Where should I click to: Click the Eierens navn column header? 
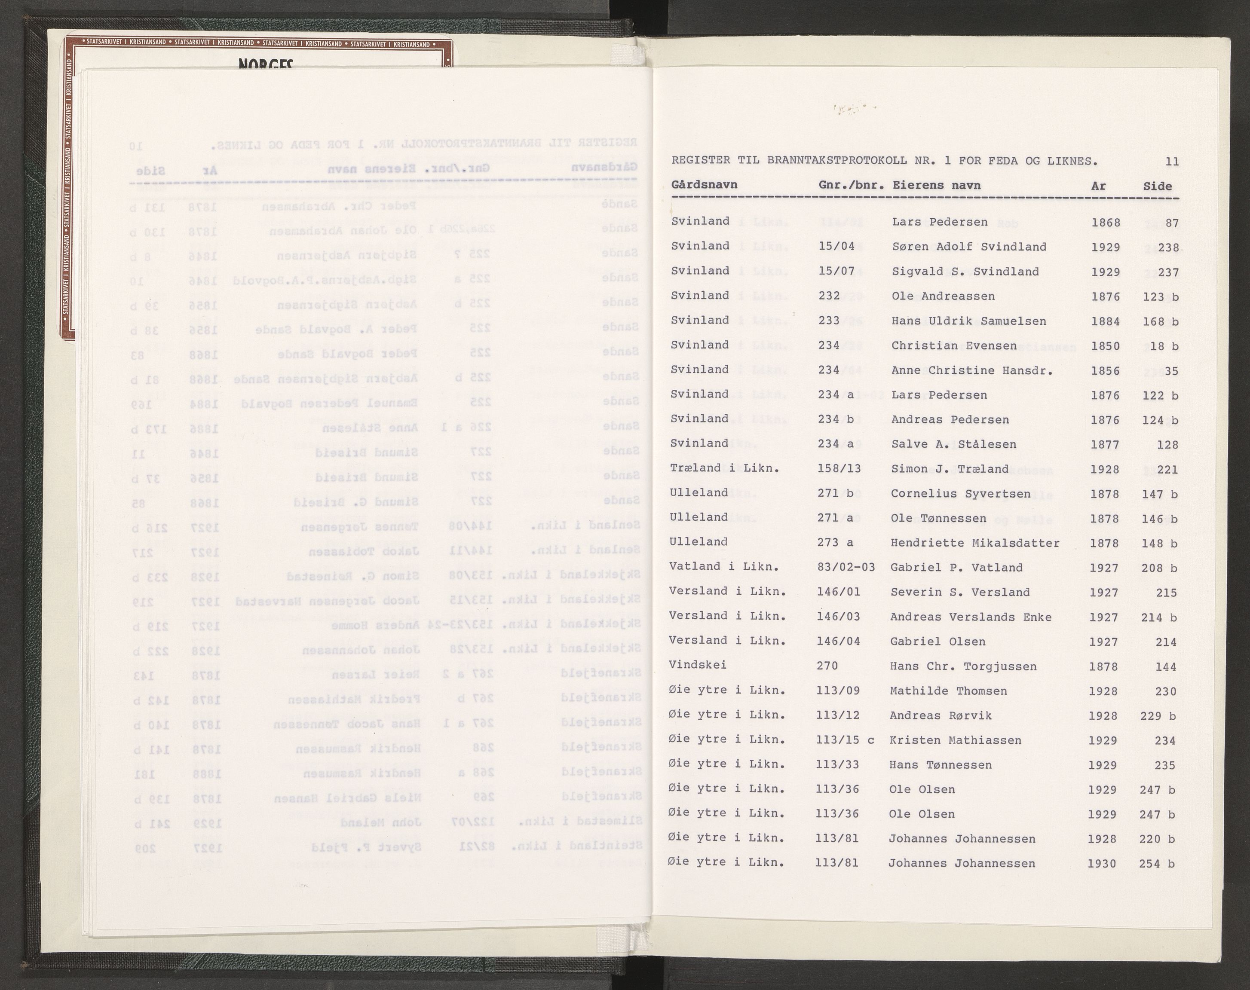(x=936, y=186)
